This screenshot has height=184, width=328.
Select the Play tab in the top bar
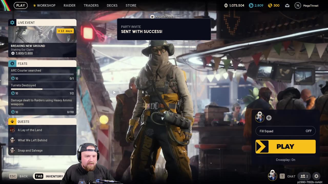[21, 5]
